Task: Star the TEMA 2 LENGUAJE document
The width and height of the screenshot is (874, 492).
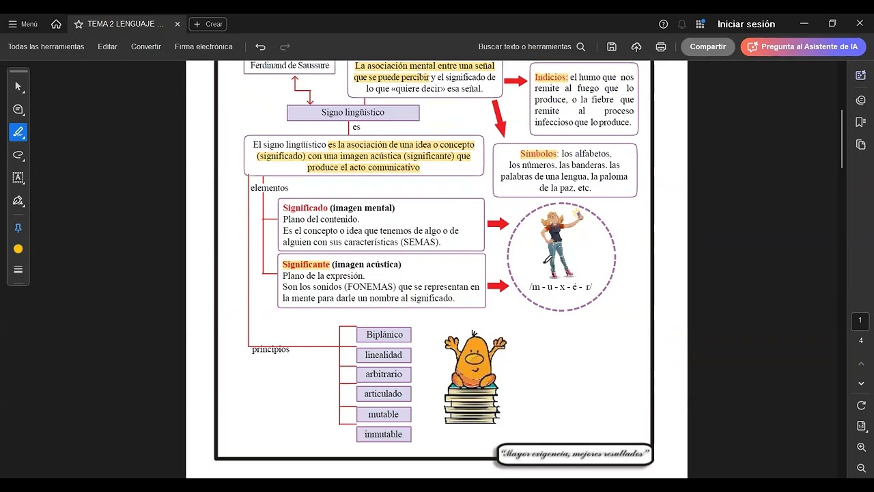Action: [x=79, y=24]
